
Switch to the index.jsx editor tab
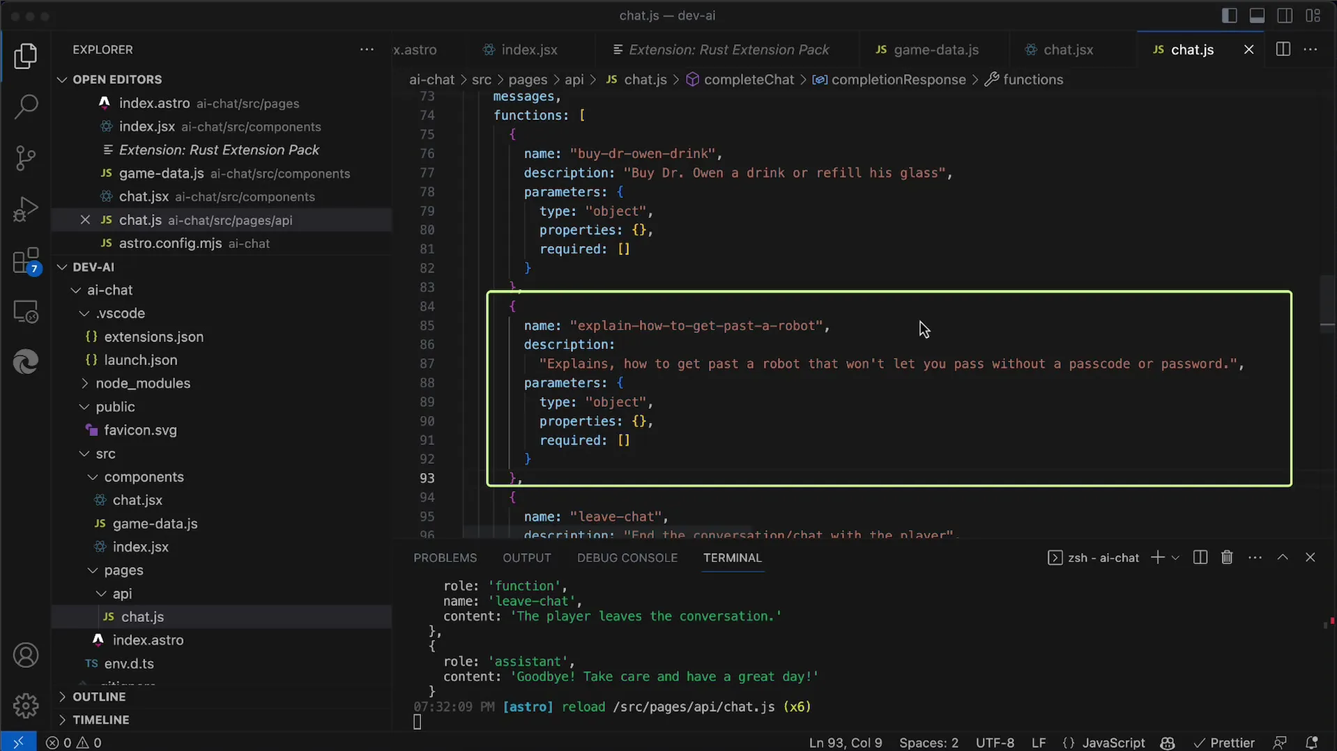pyautogui.click(x=530, y=49)
